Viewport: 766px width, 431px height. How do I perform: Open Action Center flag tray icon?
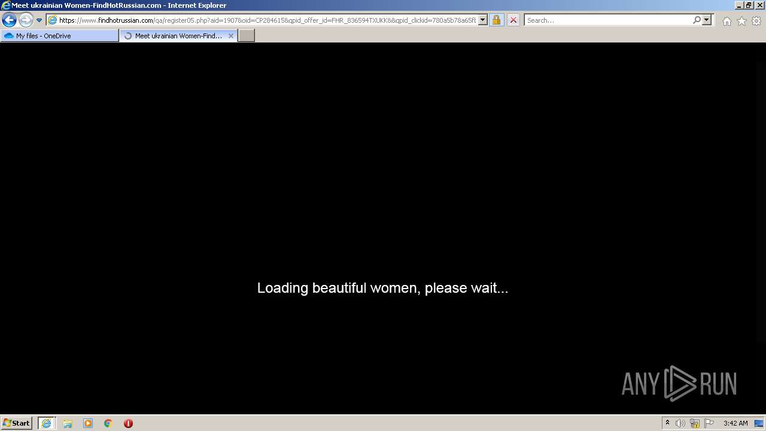click(x=709, y=423)
